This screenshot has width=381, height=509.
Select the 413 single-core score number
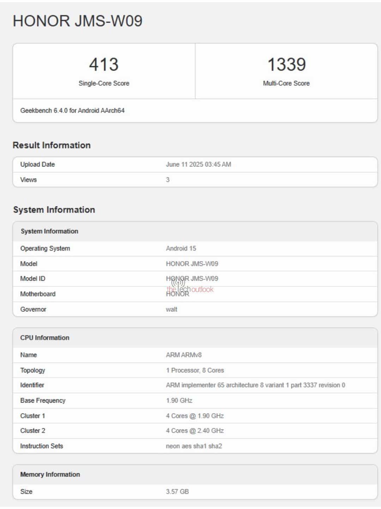coord(104,64)
